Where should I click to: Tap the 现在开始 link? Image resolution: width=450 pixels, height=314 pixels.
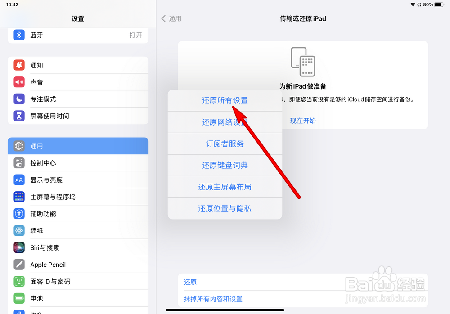tap(303, 121)
